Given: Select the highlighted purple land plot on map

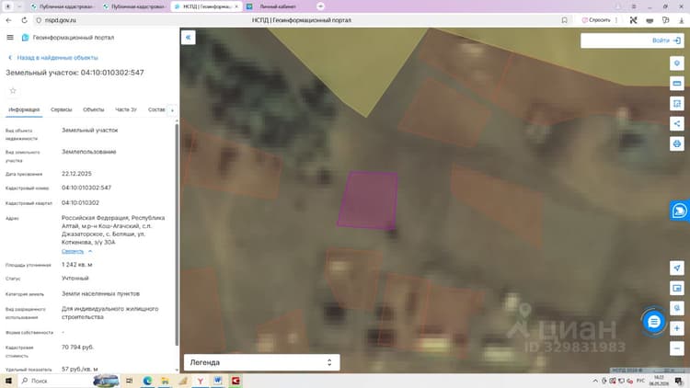Looking at the screenshot, I should [368, 200].
